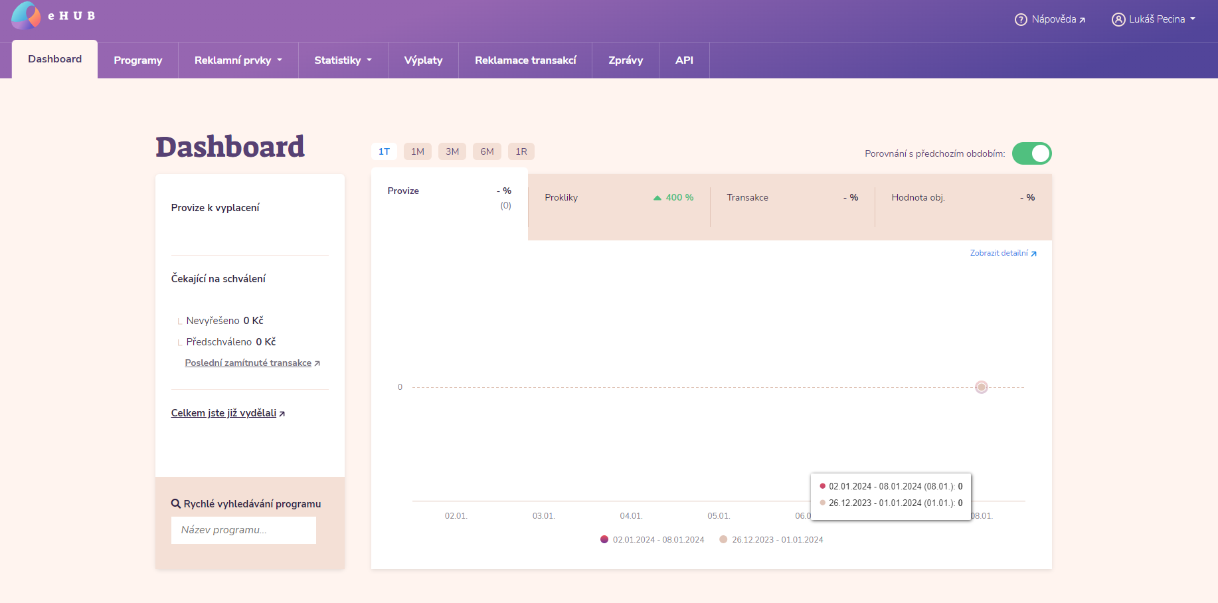Open the Celkem jste již vydělali link
Viewport: 1218px width, 603px height.
224,413
